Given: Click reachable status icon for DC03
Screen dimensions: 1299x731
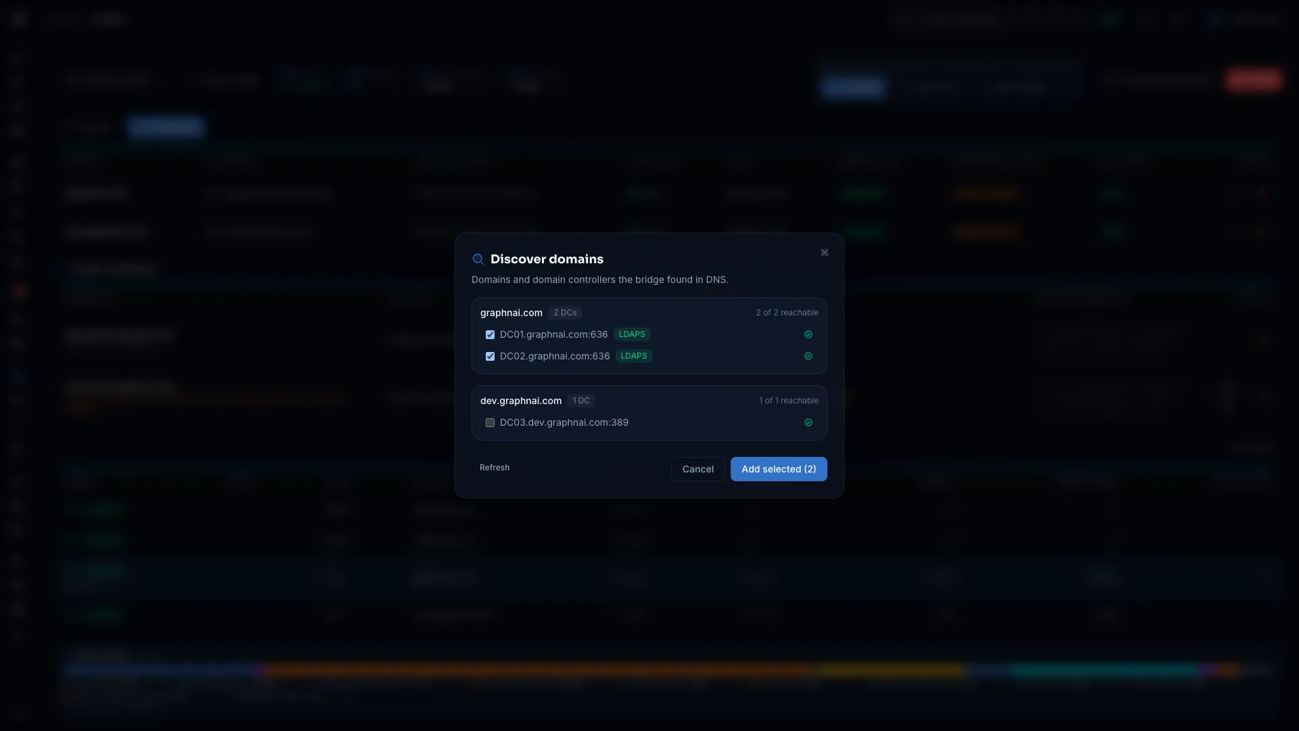Looking at the screenshot, I should tap(808, 422).
